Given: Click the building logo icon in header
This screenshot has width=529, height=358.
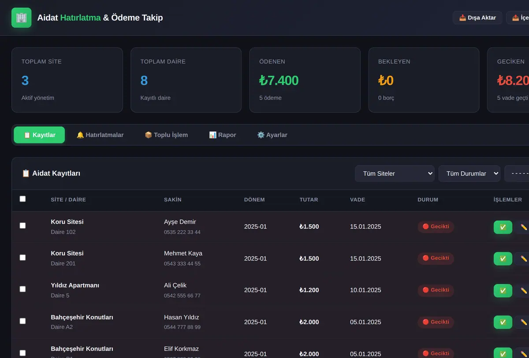Looking at the screenshot, I should [21, 18].
